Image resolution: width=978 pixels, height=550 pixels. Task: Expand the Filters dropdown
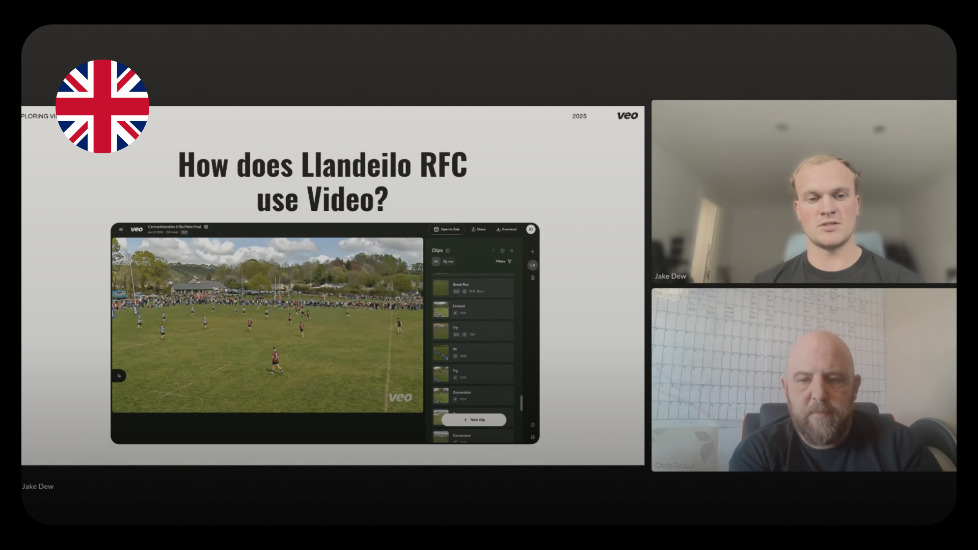point(504,262)
